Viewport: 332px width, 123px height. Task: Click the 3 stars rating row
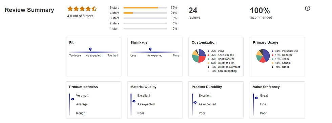143,18
